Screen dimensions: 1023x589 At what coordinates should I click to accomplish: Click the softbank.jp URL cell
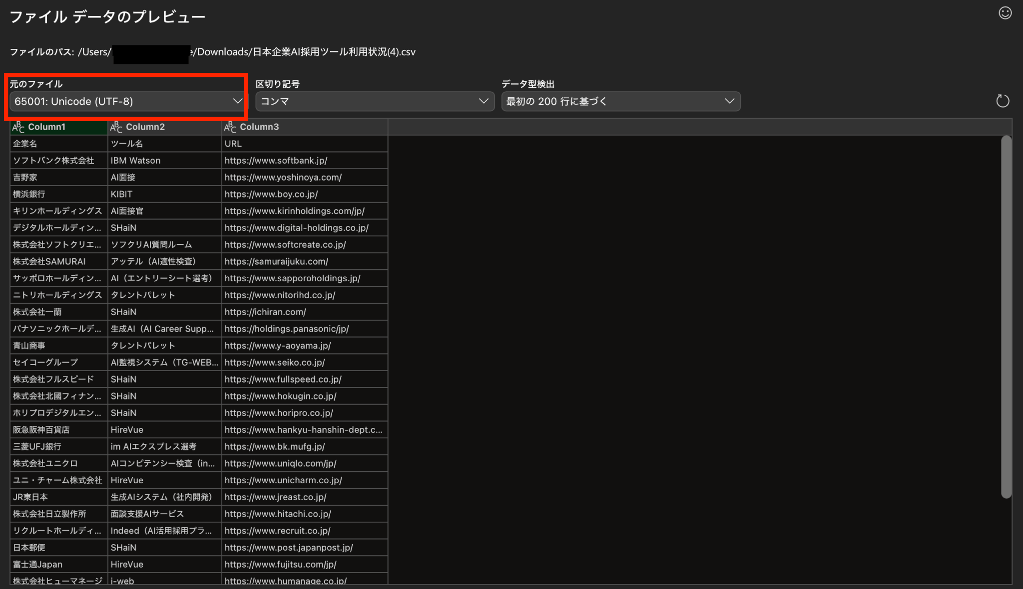point(276,161)
